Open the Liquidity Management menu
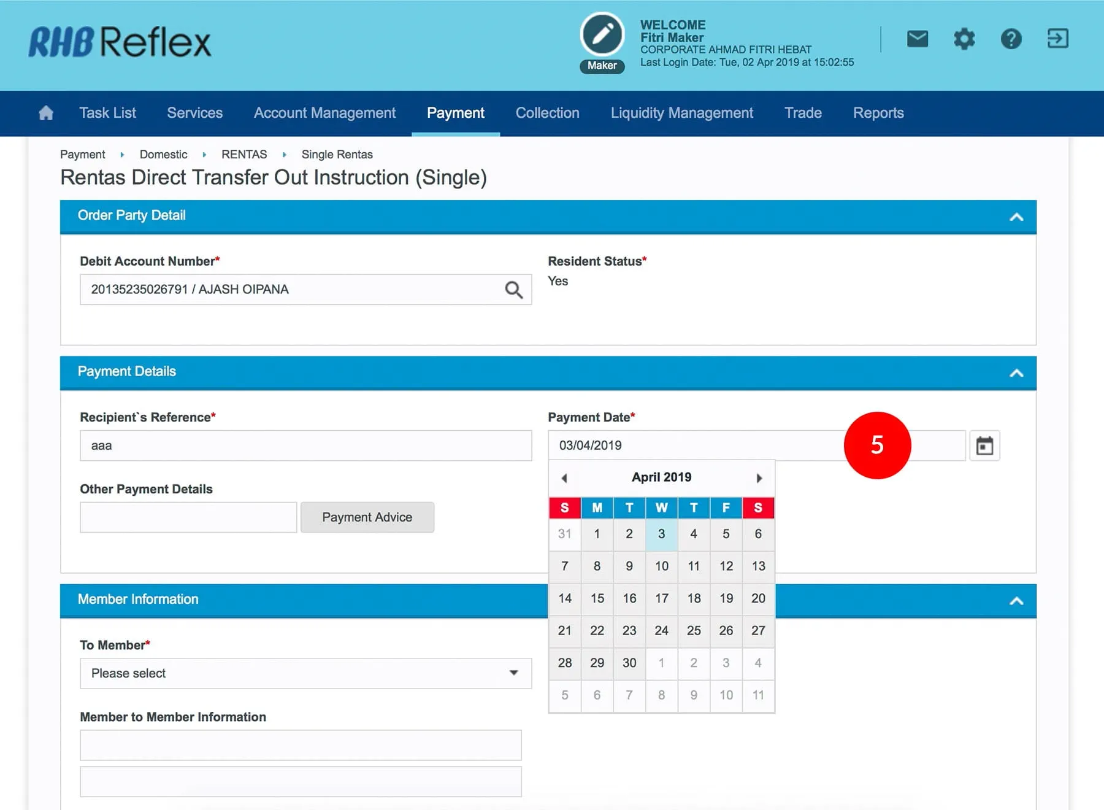Image resolution: width=1104 pixels, height=810 pixels. pos(681,113)
